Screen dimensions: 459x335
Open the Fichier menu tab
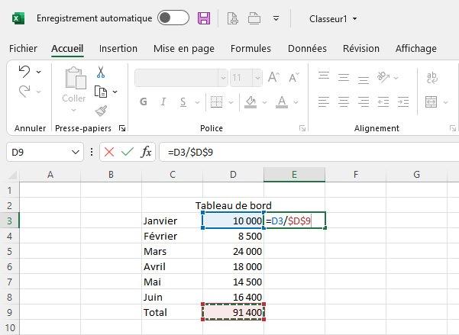[23, 48]
